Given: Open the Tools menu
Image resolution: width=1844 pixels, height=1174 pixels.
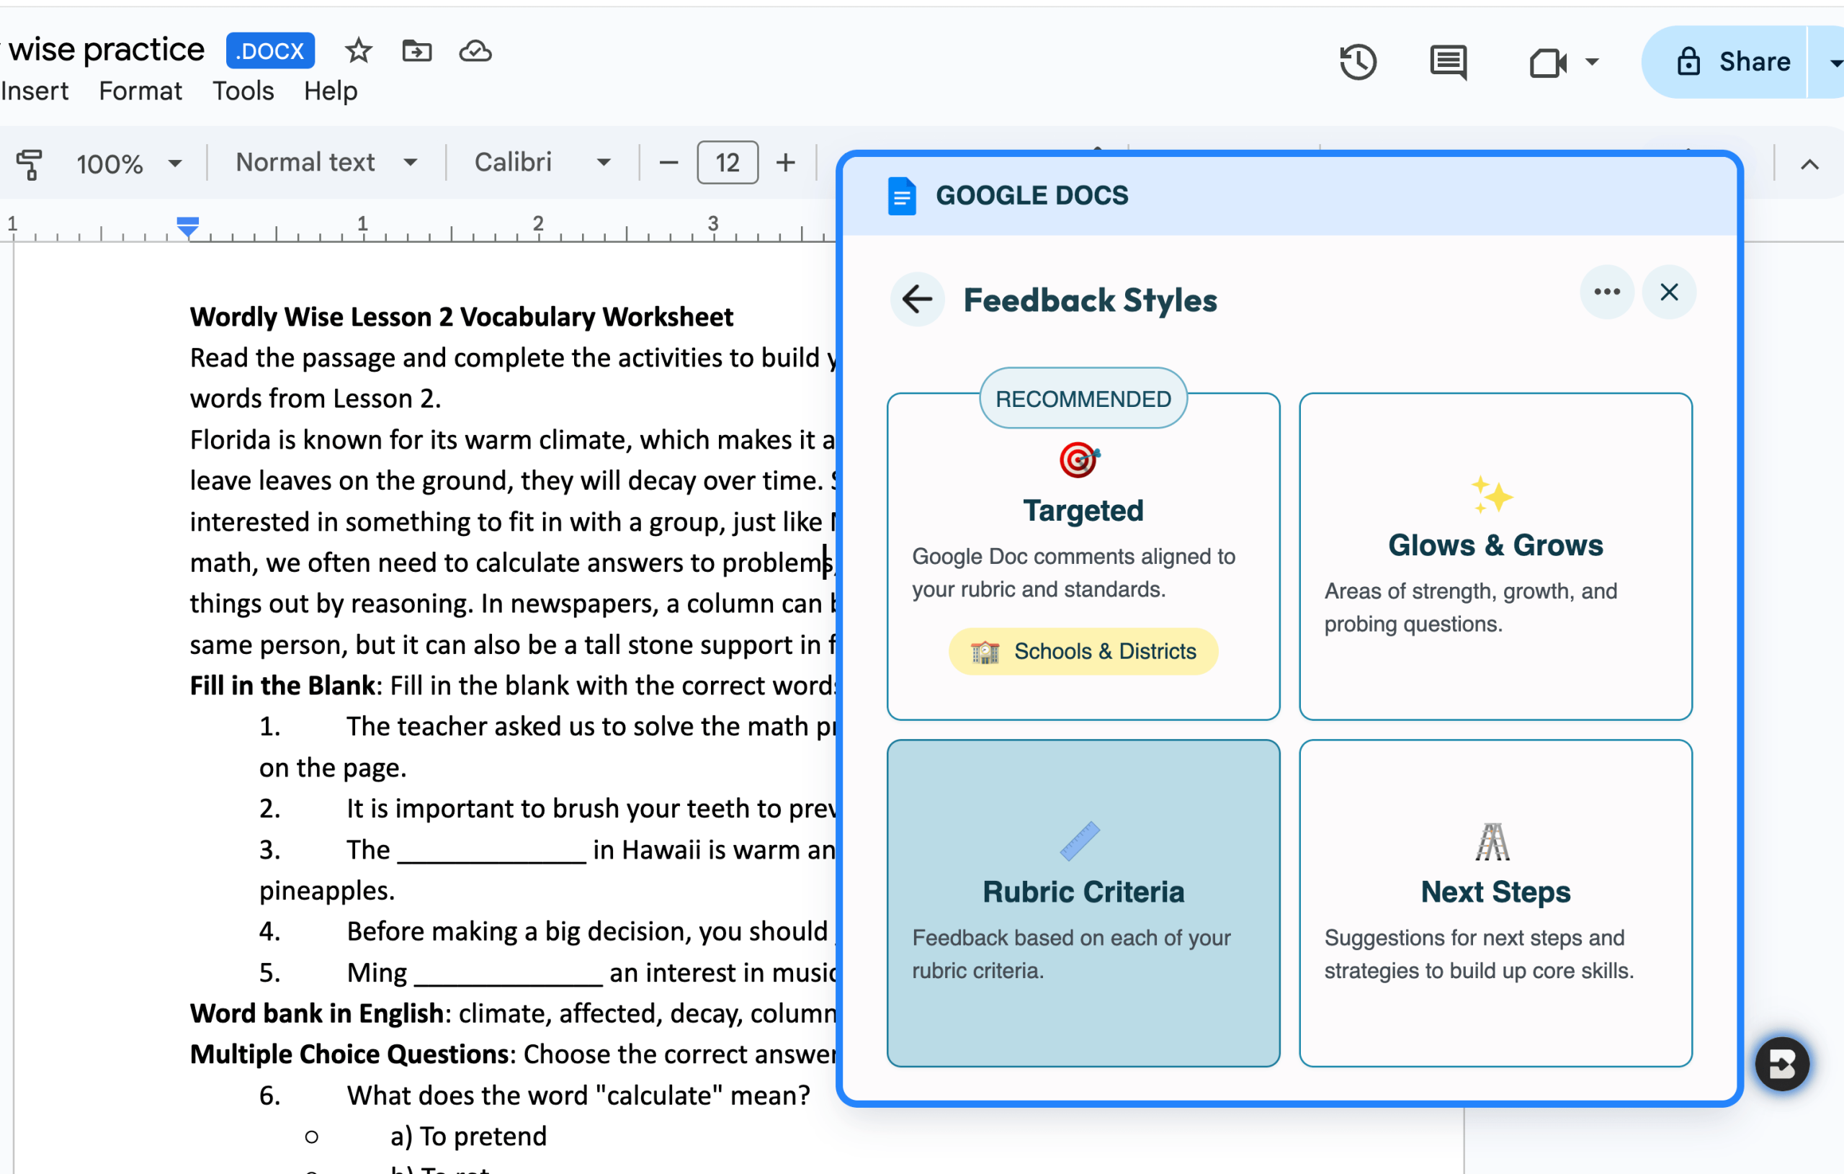Looking at the screenshot, I should point(243,91).
